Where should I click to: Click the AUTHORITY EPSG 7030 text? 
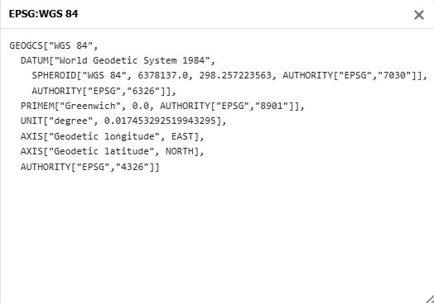pyautogui.click(x=352, y=75)
